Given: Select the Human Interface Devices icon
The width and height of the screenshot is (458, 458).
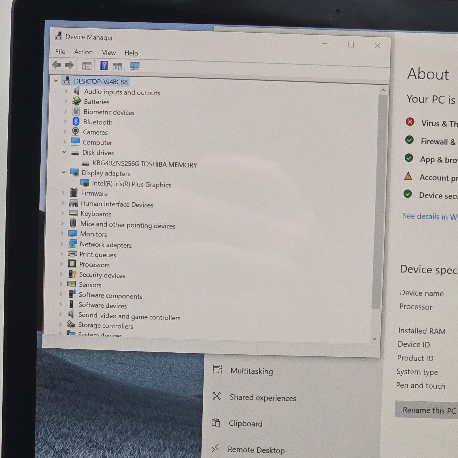Looking at the screenshot, I should (74, 203).
